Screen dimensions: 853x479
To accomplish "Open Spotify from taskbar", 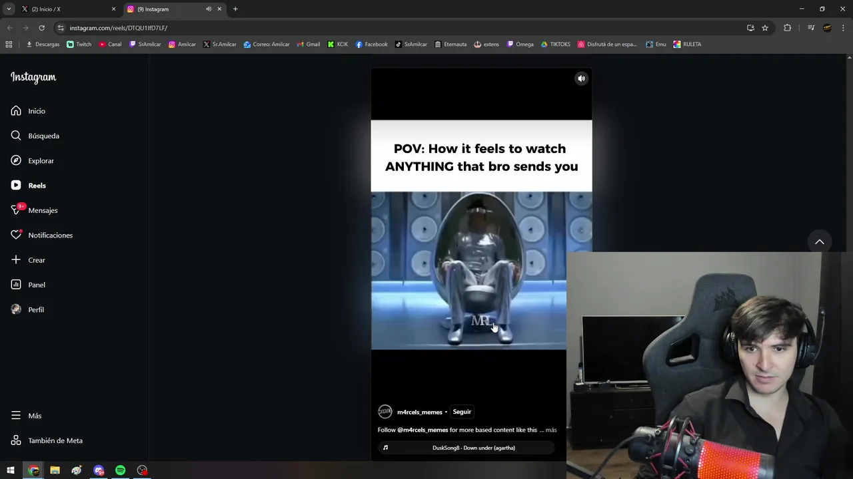I will [x=121, y=470].
